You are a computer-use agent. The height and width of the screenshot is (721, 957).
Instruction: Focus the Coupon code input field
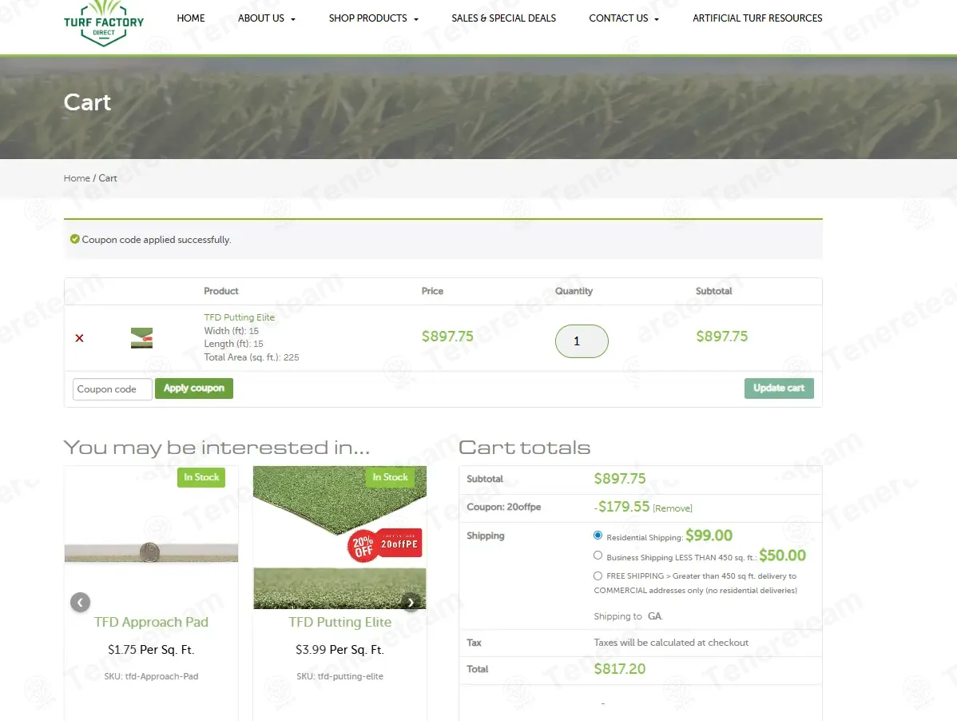(113, 389)
